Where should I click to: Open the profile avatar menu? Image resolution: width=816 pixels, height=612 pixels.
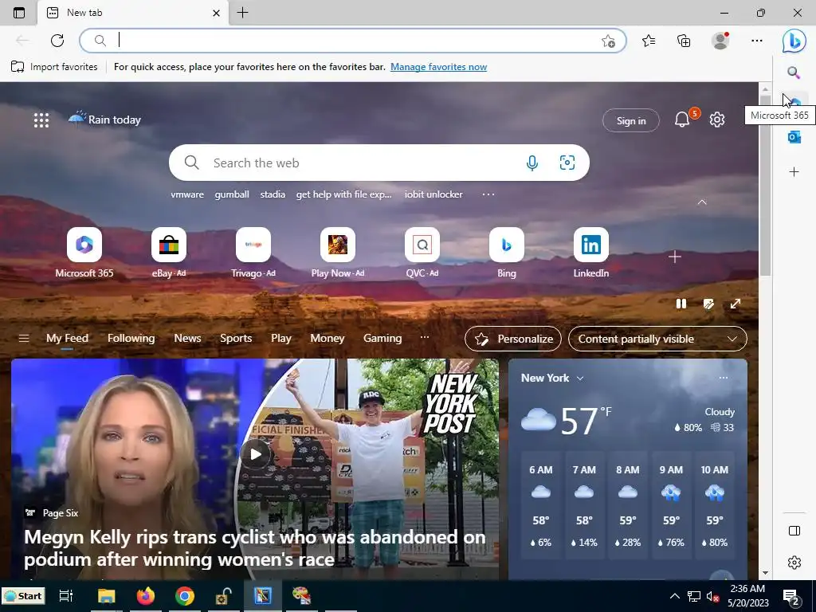720,41
